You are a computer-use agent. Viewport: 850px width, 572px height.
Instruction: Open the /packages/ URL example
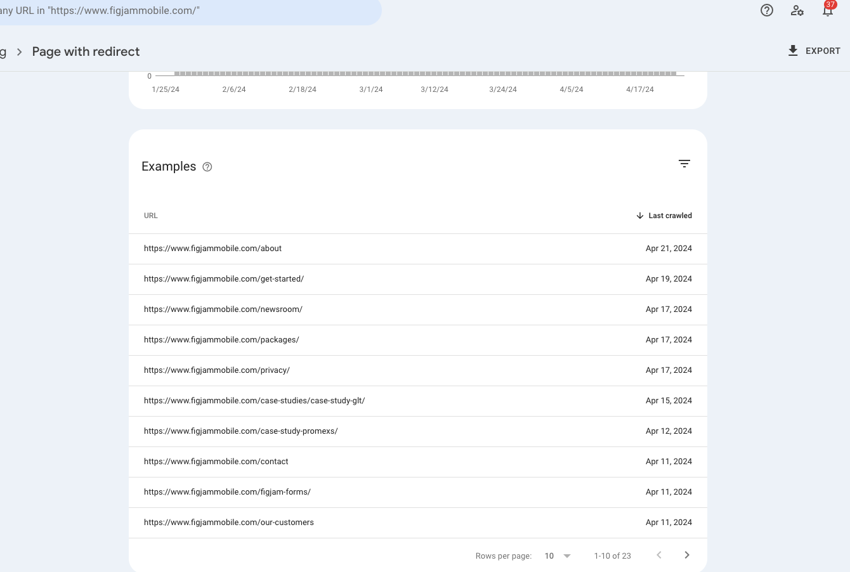221,340
